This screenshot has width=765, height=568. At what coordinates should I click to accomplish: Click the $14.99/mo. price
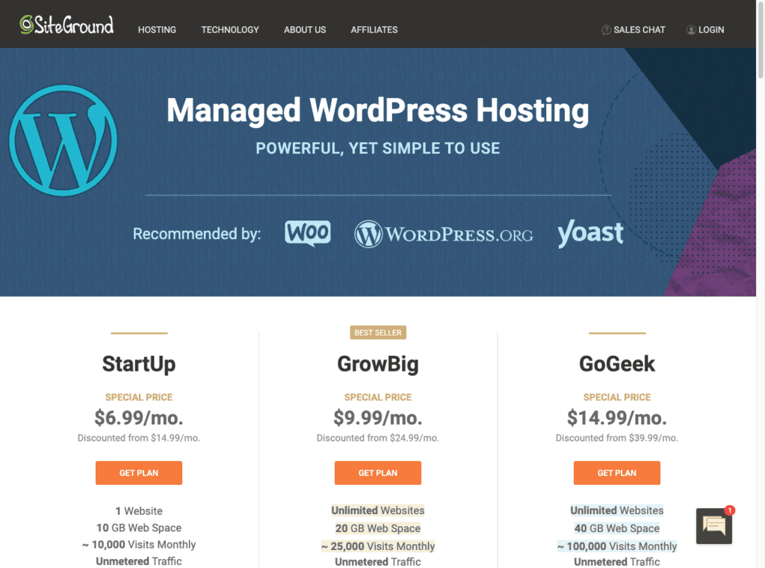[x=617, y=418]
